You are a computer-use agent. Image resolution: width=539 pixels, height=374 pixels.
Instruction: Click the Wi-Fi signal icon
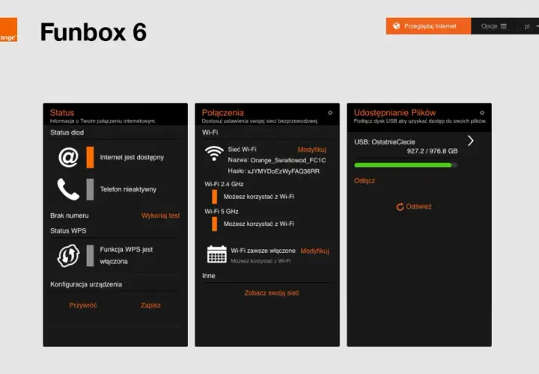tap(214, 153)
